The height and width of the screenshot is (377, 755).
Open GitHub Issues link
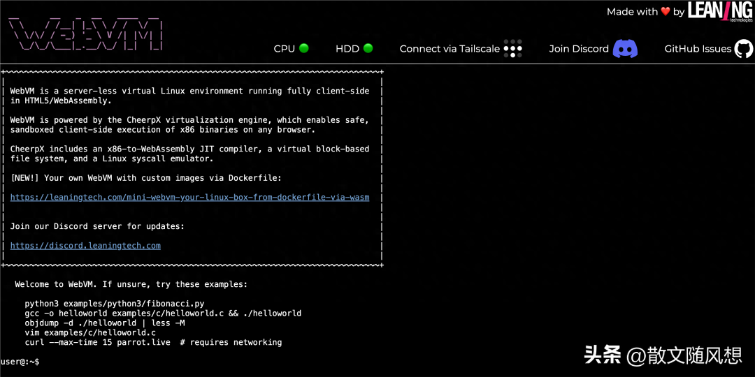click(x=698, y=49)
